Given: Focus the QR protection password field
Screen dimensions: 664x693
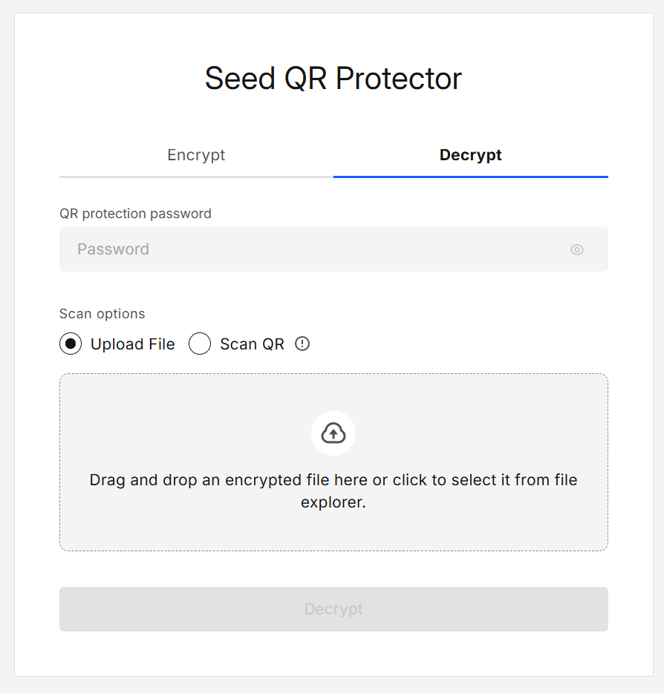Looking at the screenshot, I should [312, 249].
